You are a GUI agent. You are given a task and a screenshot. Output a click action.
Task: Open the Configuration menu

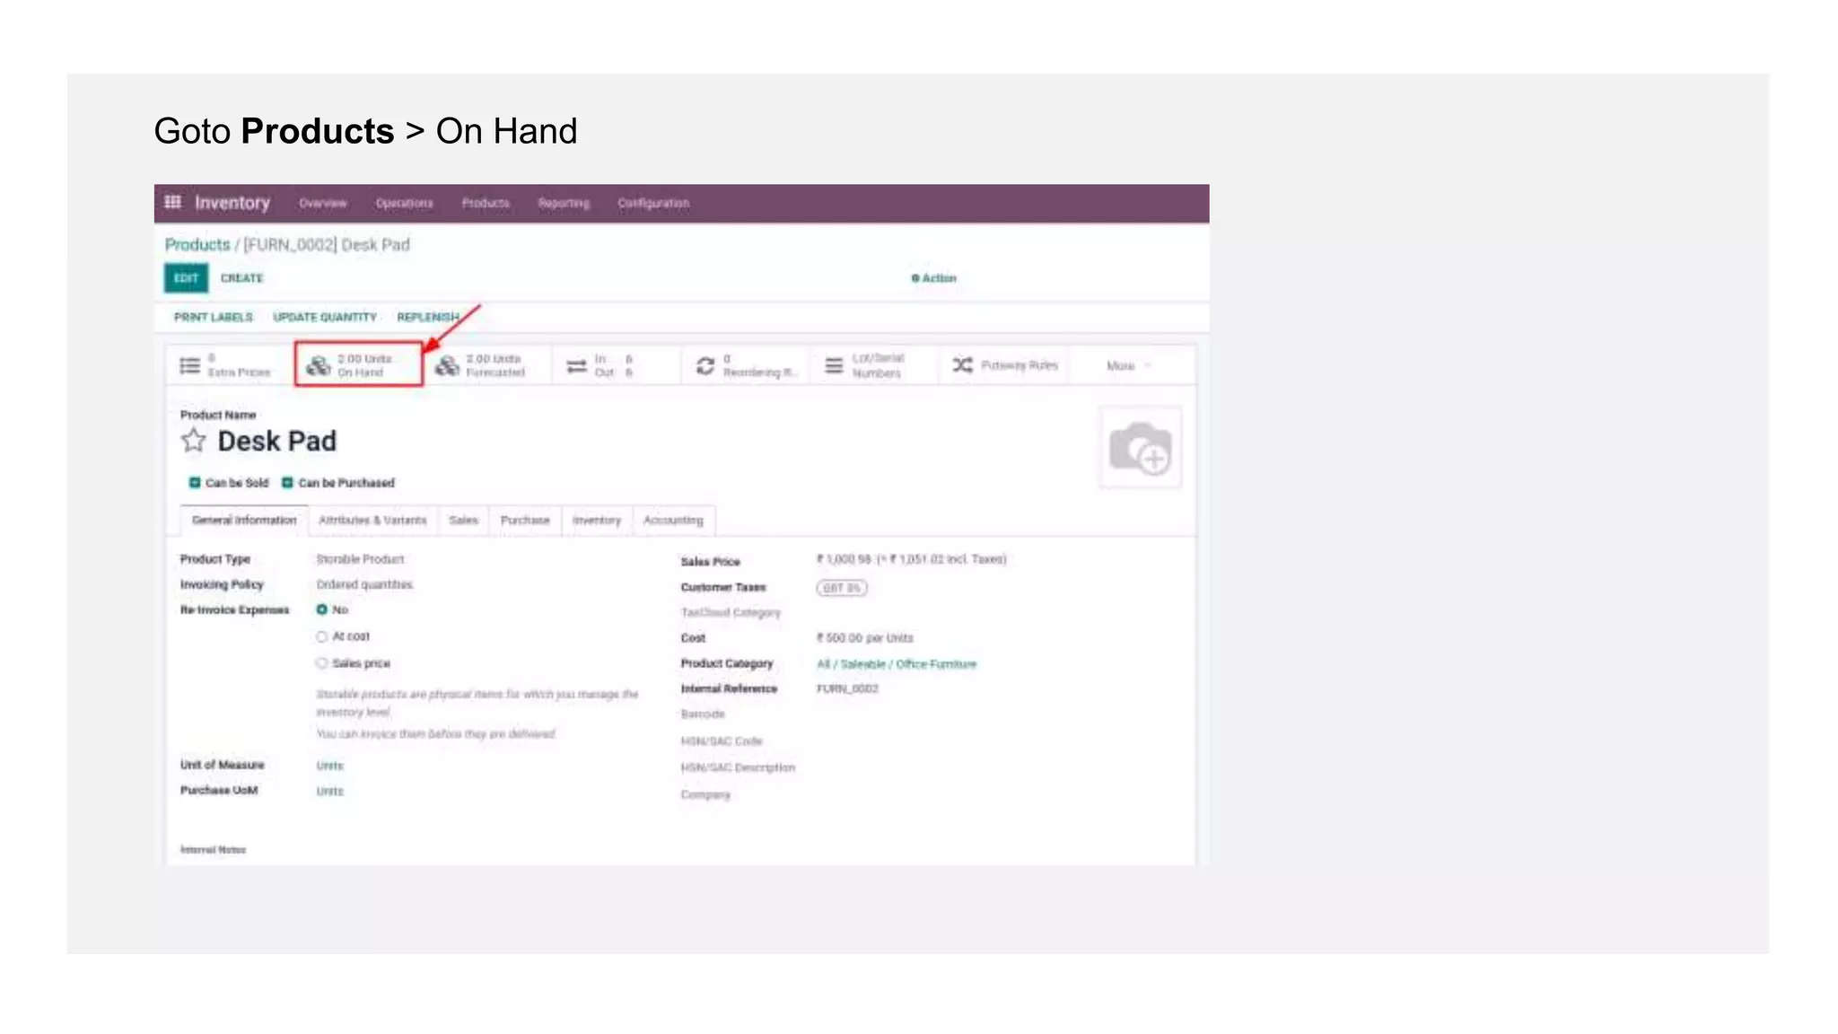(x=653, y=204)
